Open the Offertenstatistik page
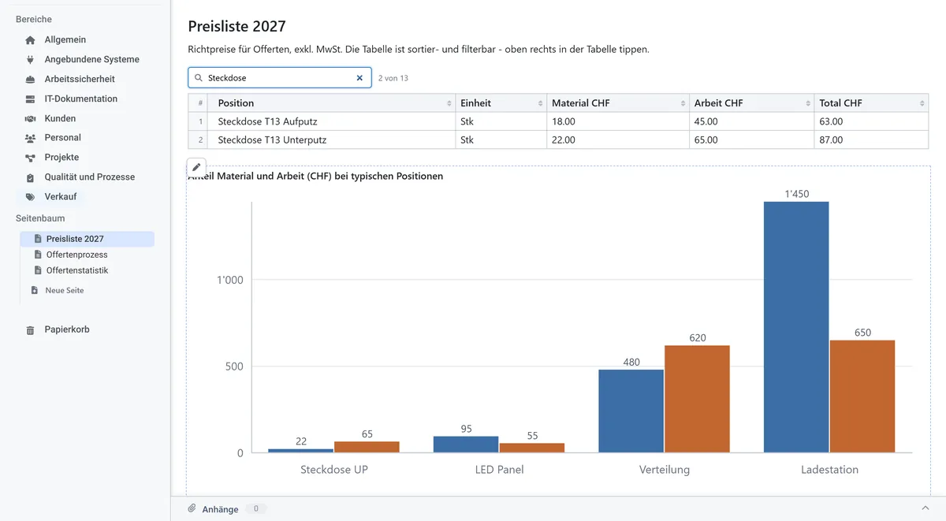 [77, 270]
